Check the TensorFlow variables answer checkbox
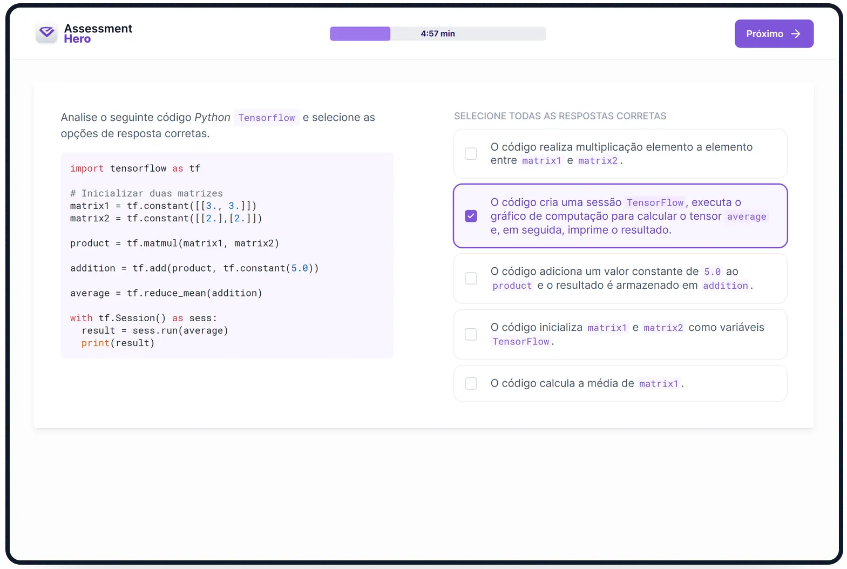 471,335
